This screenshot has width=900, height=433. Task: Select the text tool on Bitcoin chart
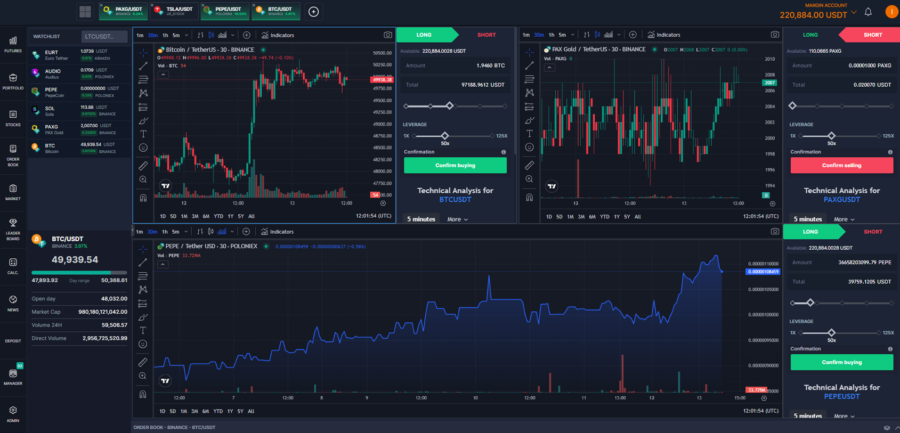[143, 134]
